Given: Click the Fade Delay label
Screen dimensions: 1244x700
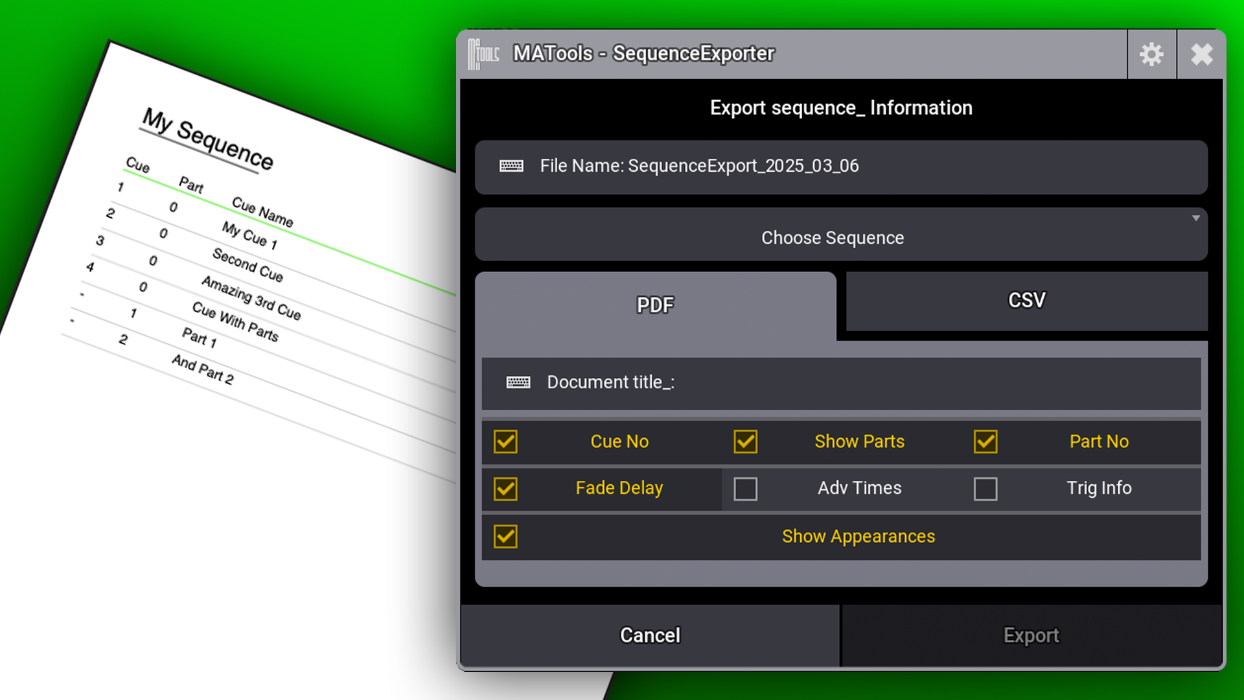Looking at the screenshot, I should point(619,488).
